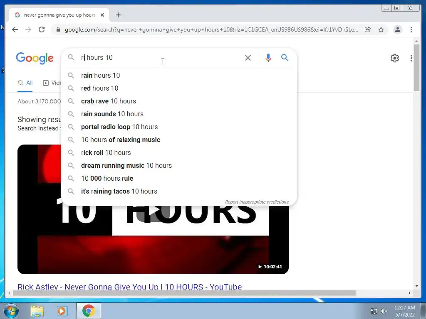
Task: Click 'Report inappropriate predictions' link
Action: point(256,202)
